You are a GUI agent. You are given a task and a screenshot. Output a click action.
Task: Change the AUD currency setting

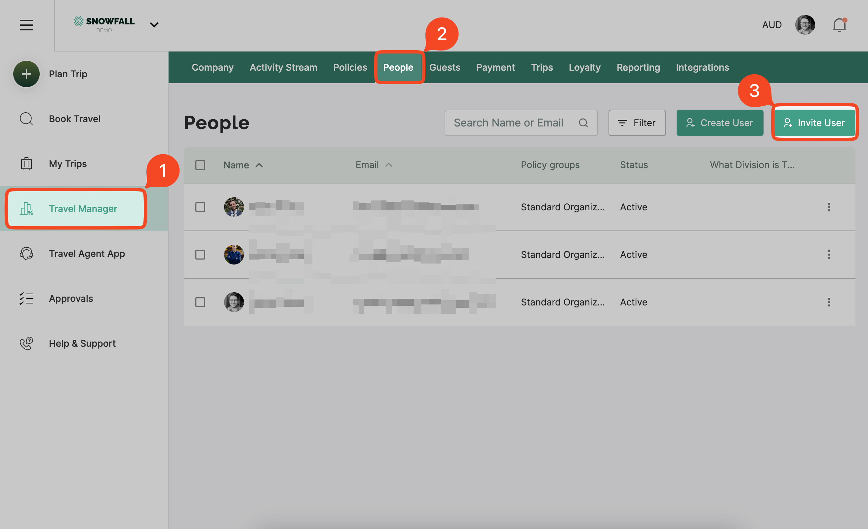click(x=772, y=25)
